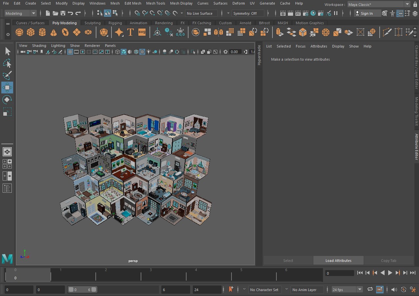Create a polygon cube from the shelf
419x296 pixels.
tap(30, 32)
